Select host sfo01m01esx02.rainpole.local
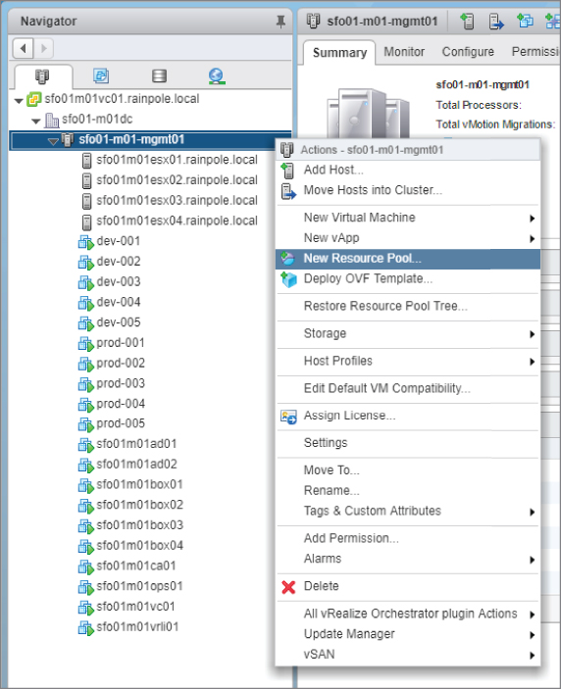The image size is (561, 689). point(177,180)
